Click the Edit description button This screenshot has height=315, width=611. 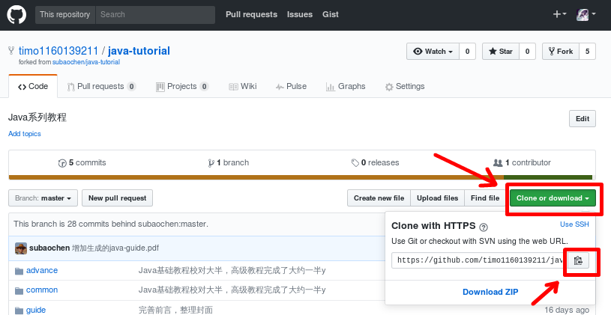coord(583,119)
